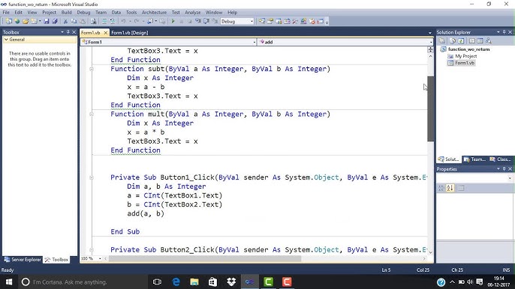Image resolution: width=515 pixels, height=289 pixels.
Task: Switch to the Server Explorer tab
Action: [x=23, y=260]
